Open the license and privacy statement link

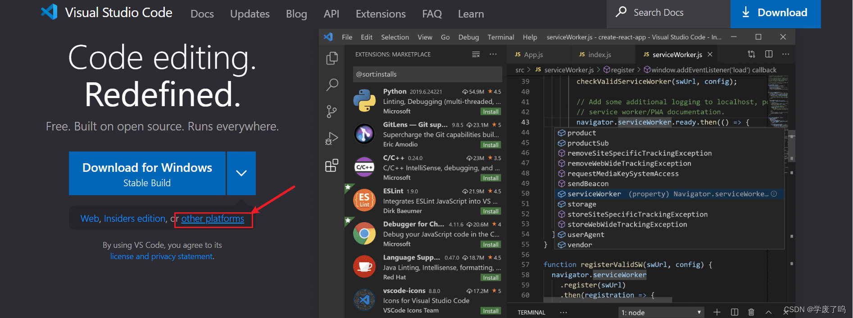click(x=161, y=256)
